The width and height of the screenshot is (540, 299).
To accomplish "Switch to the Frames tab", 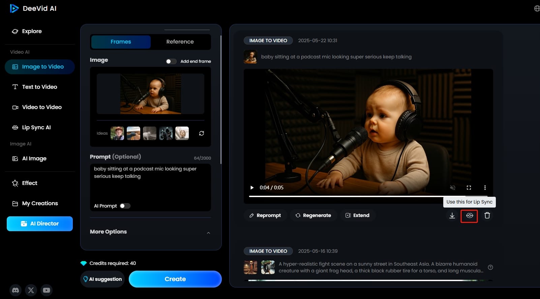I will click(121, 42).
